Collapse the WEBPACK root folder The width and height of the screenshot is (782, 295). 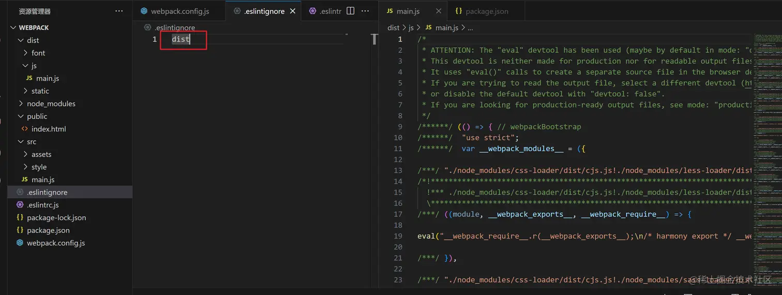12,27
